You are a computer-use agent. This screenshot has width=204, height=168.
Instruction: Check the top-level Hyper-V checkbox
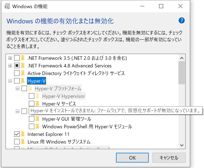(x=17, y=81)
